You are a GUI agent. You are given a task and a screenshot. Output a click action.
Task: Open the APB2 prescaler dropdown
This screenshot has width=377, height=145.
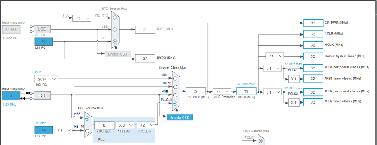coord(272,92)
